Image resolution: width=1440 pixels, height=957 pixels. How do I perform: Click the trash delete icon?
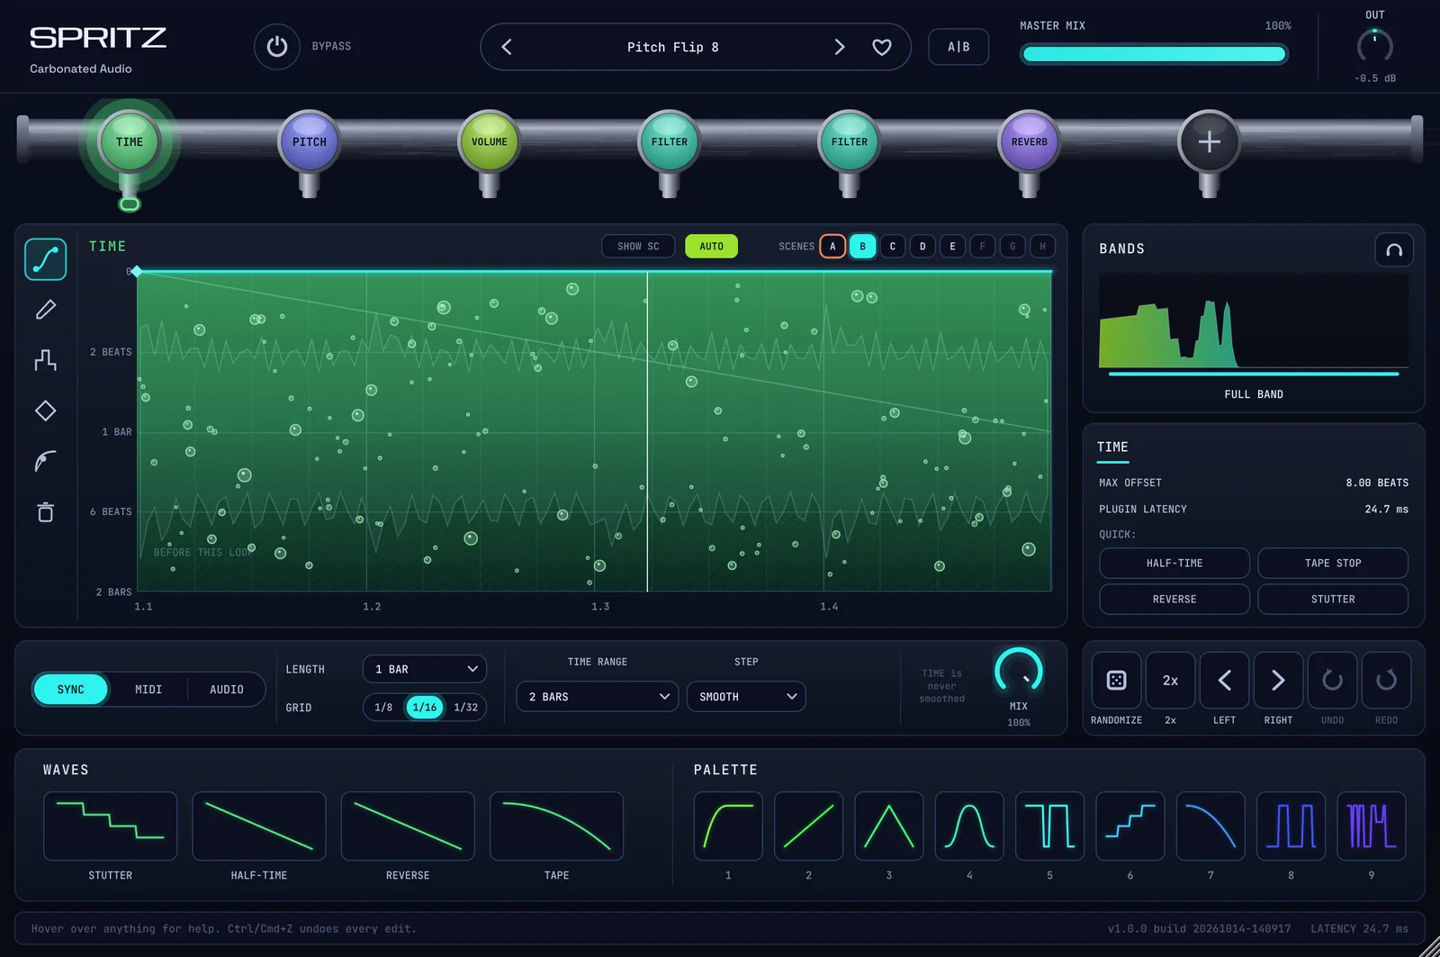[46, 512]
